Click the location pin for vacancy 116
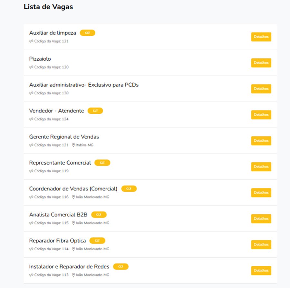Viewport: 290px width, 288px height. tap(73, 197)
